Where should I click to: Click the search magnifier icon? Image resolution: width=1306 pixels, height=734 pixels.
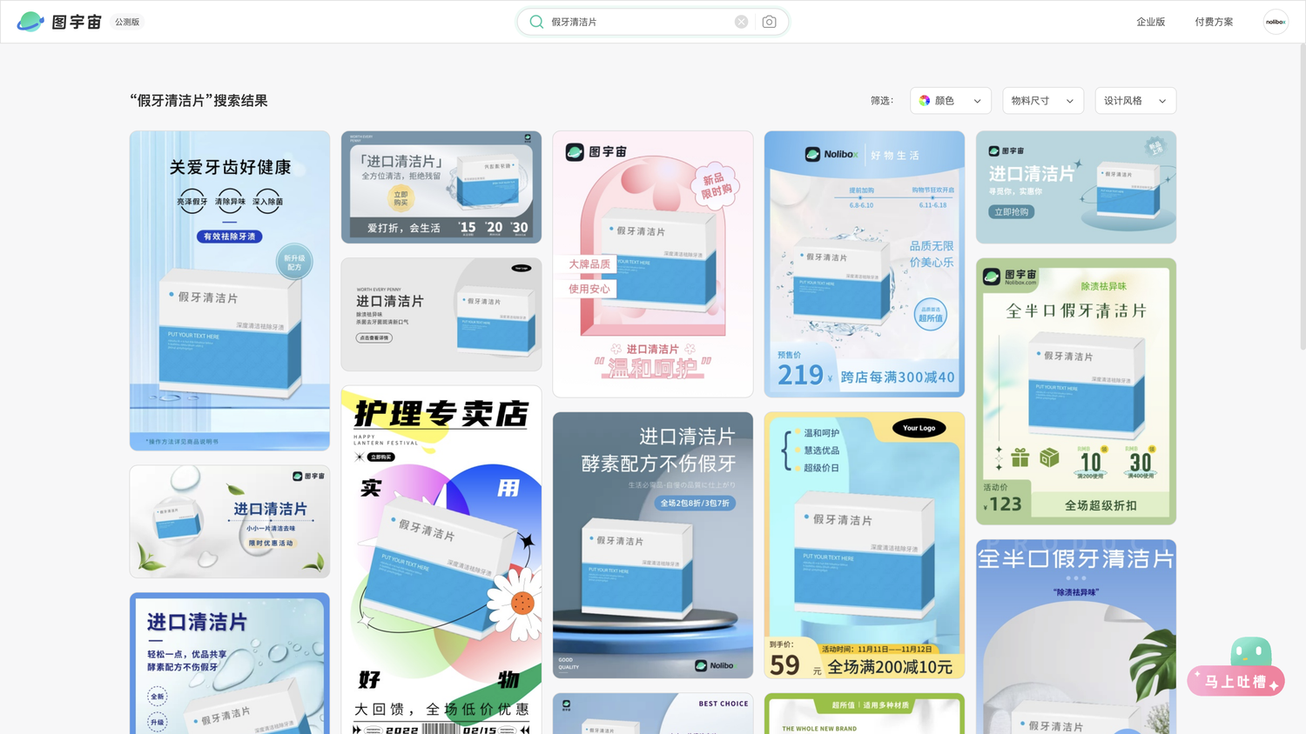[x=536, y=22]
